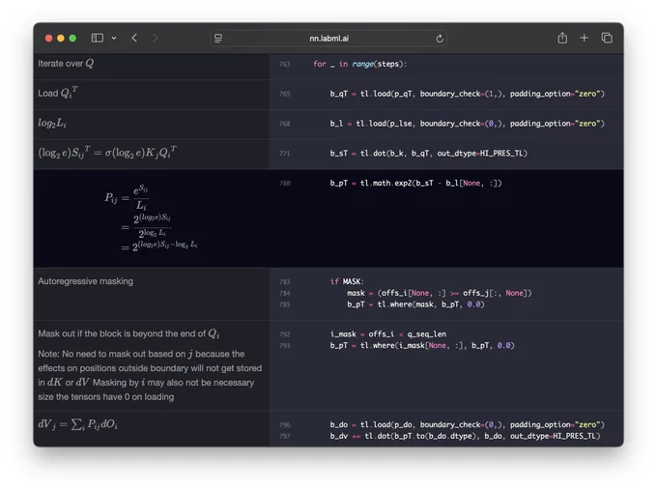This screenshot has height=491, width=657.
Task: Click the 'for _ in range(steps):' code line
Action: pyautogui.click(x=360, y=64)
